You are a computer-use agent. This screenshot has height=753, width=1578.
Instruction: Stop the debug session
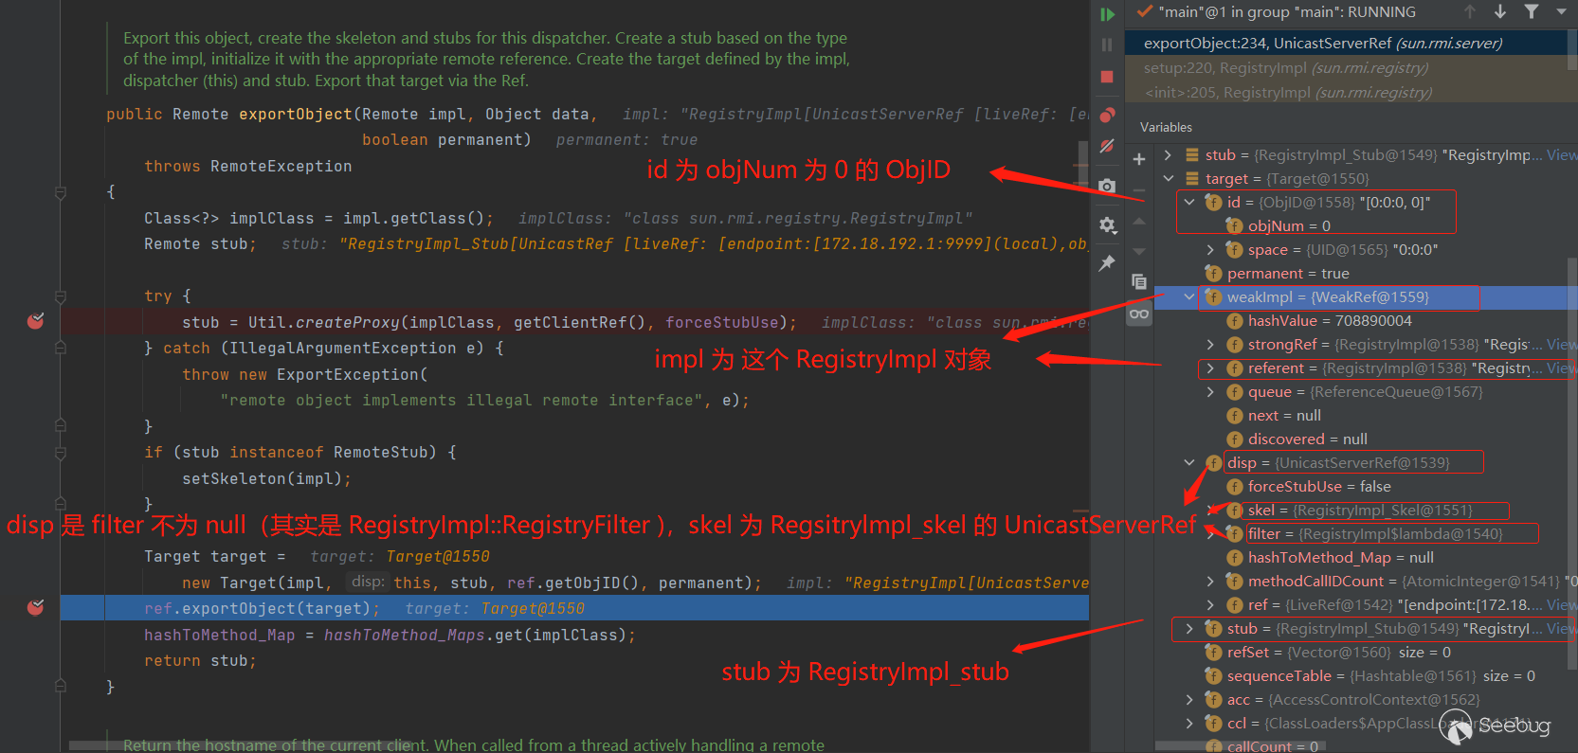point(1107,77)
